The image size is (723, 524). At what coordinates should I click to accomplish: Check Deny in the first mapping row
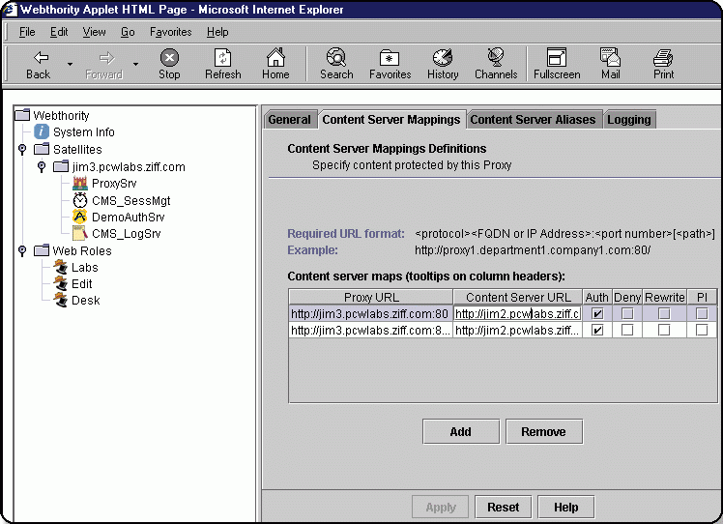pyautogui.click(x=627, y=313)
